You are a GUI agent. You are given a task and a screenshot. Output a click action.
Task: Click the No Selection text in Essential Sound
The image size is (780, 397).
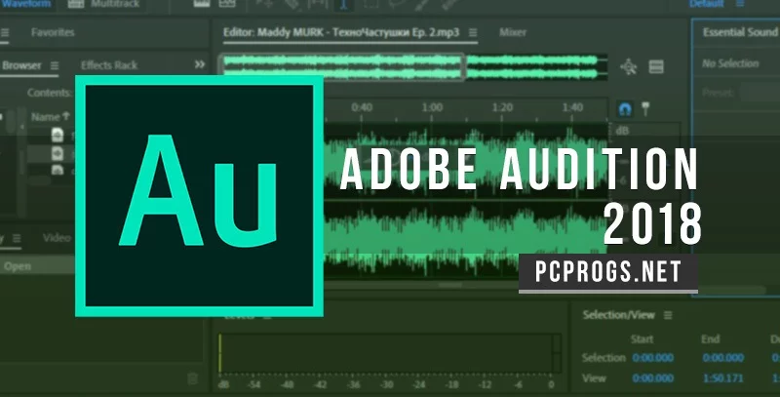tap(730, 63)
